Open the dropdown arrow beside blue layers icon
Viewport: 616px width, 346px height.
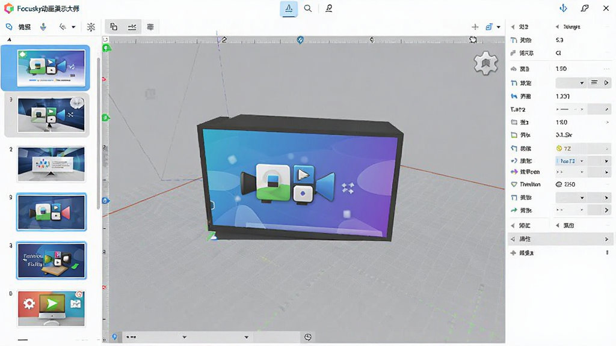pos(499,27)
